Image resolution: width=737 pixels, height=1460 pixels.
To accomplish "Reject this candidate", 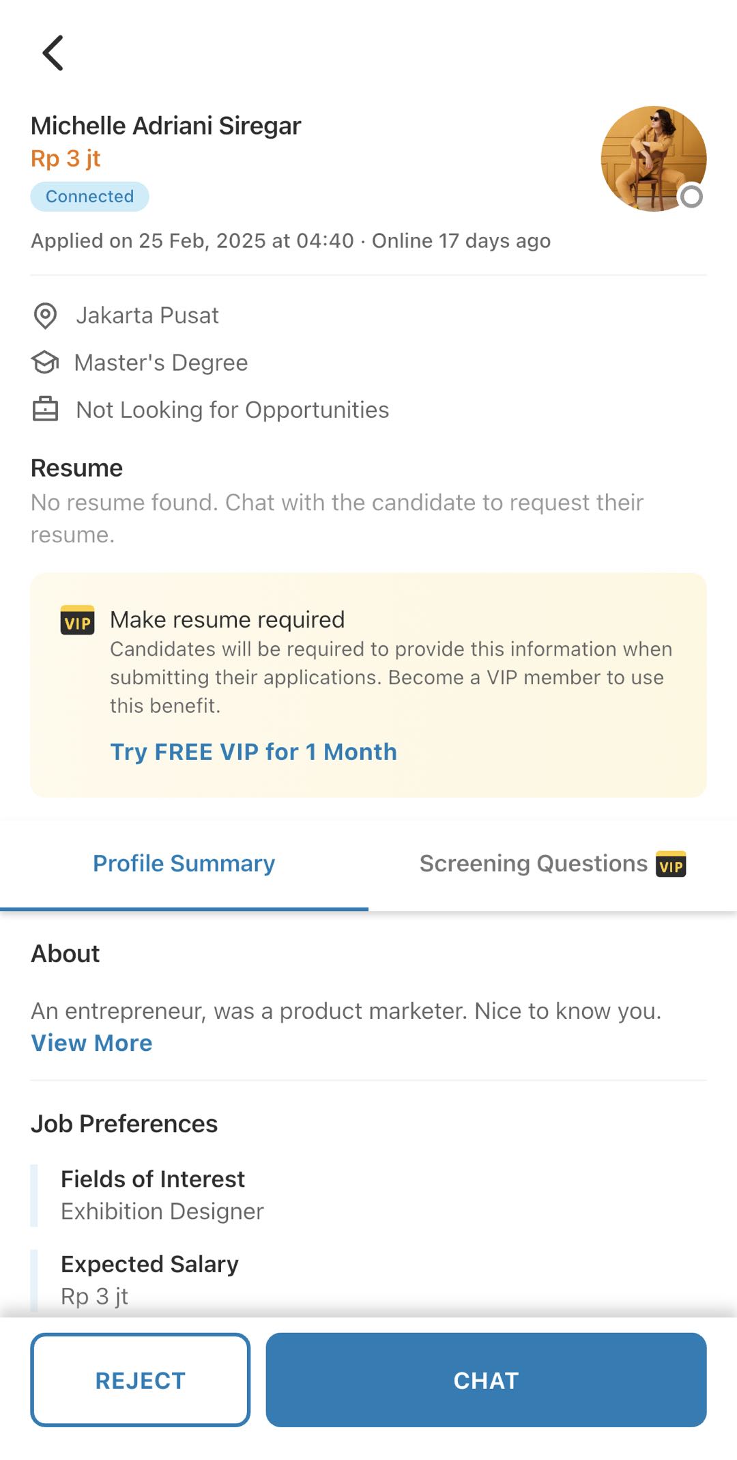I will click(x=140, y=1380).
